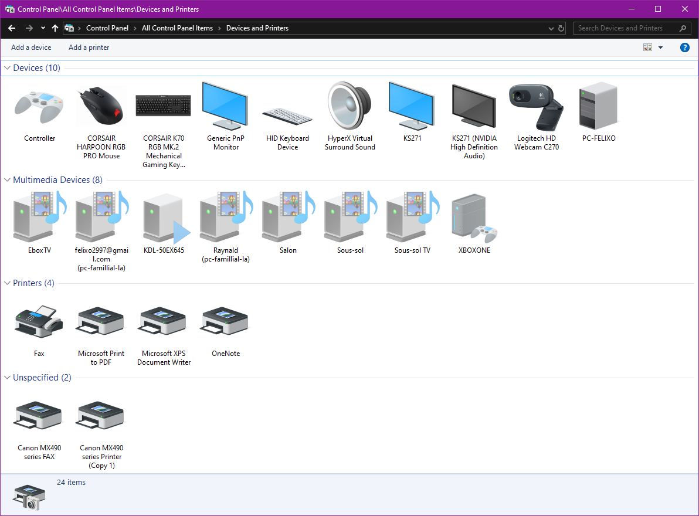Collapse the Unspecified (2) group
The image size is (699, 516).
click(7, 378)
